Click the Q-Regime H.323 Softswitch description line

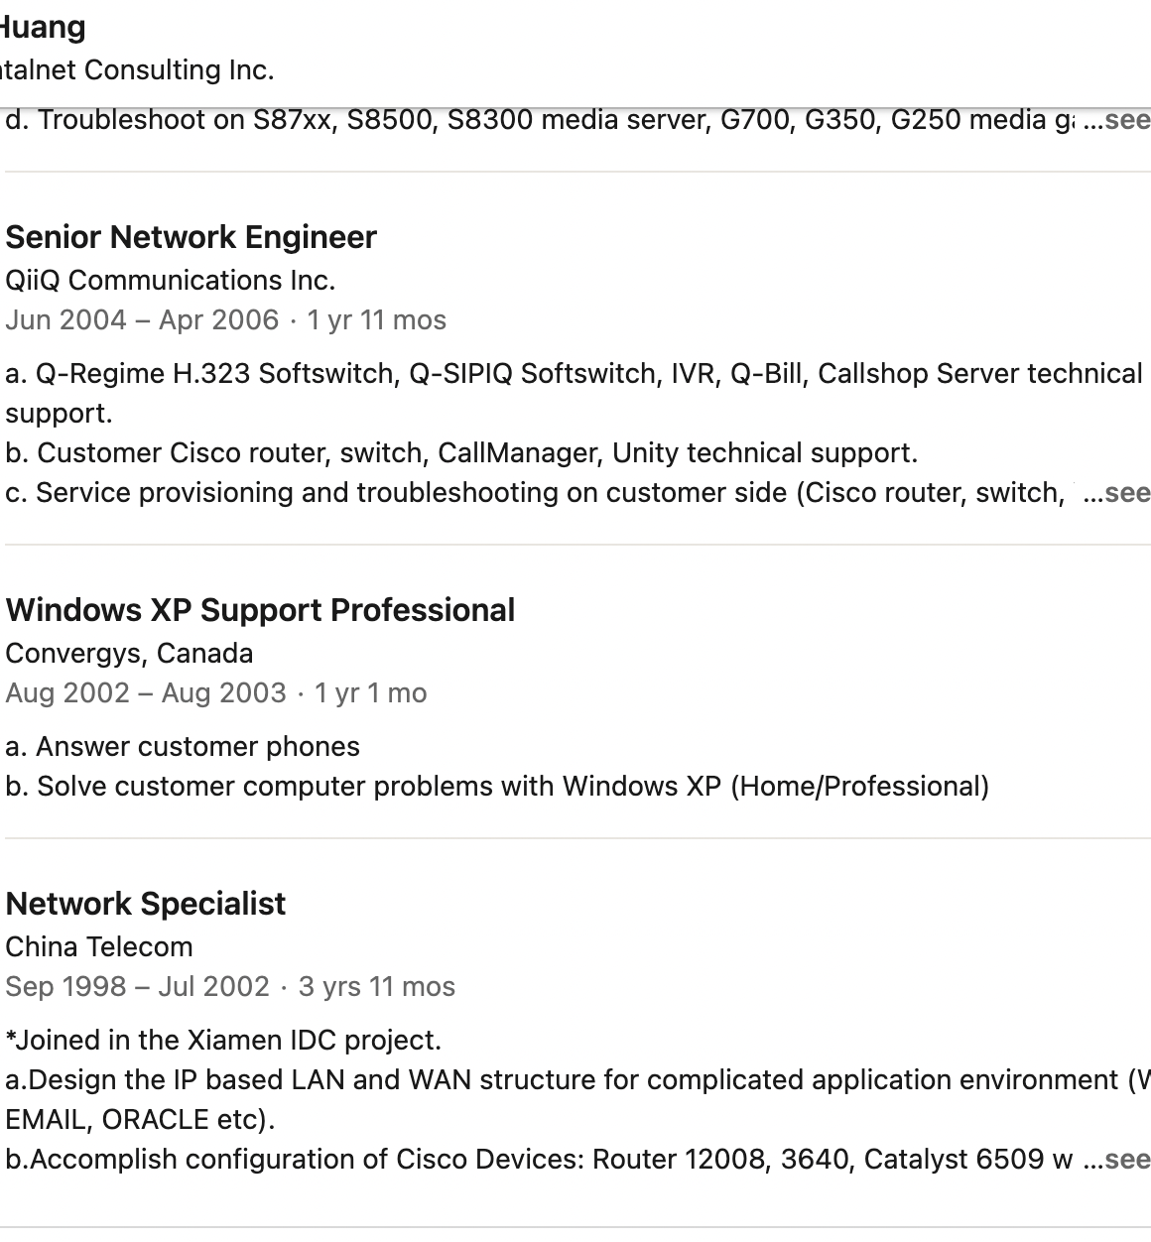574,374
